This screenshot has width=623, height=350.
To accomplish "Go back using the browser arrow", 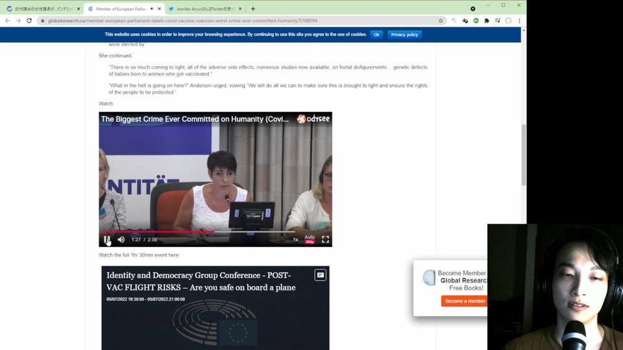I will click(x=8, y=21).
